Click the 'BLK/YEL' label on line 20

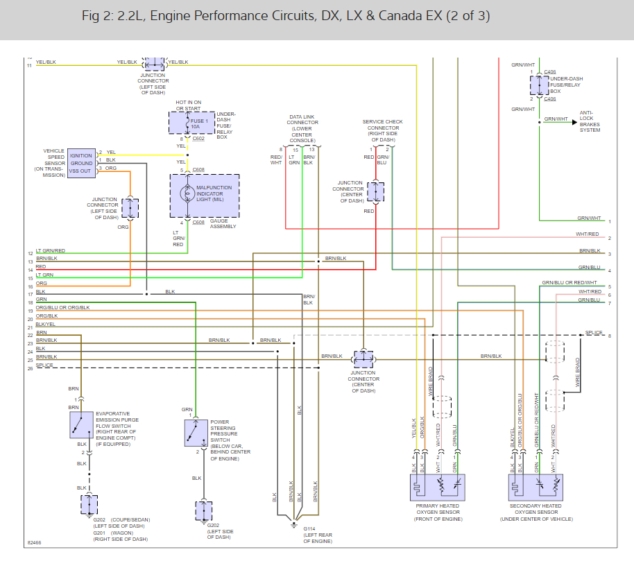tap(45, 324)
